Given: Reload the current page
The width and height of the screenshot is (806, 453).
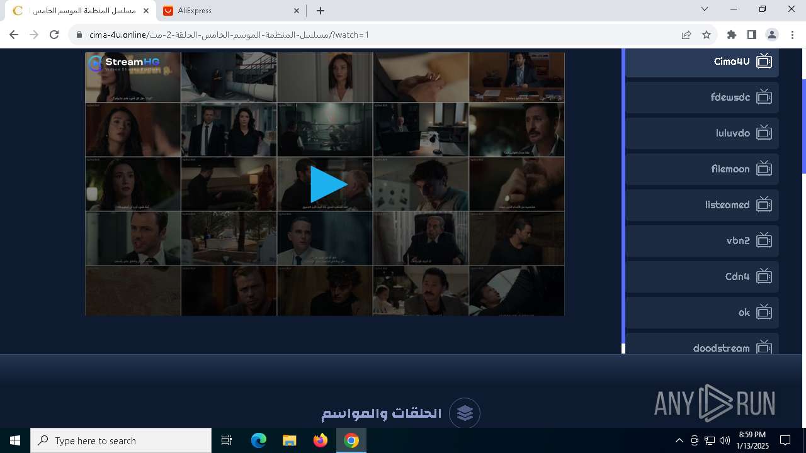Looking at the screenshot, I should click(x=54, y=35).
